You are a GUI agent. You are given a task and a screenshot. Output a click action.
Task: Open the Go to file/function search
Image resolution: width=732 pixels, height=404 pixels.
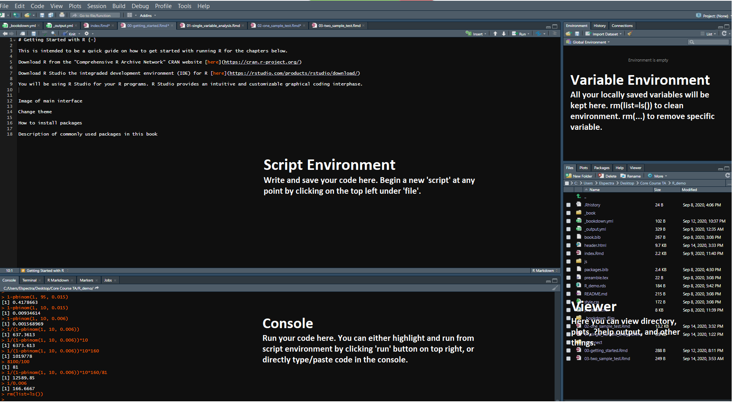[x=95, y=15]
